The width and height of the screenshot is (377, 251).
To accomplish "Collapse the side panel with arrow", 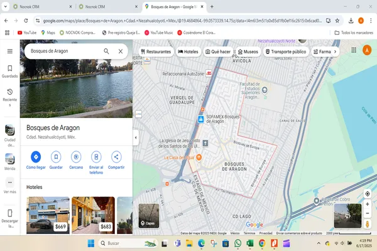I will pyautogui.click(x=136, y=137).
